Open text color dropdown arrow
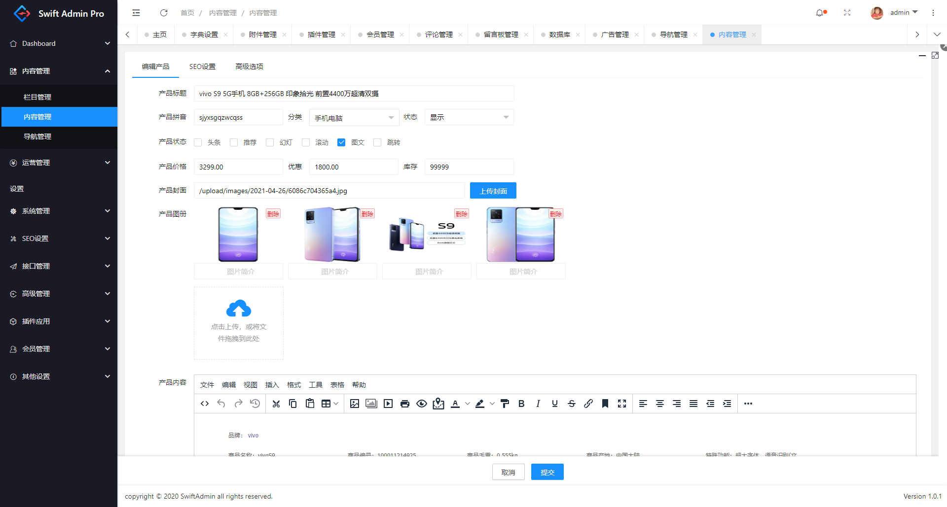The height and width of the screenshot is (507, 947). pos(467,404)
